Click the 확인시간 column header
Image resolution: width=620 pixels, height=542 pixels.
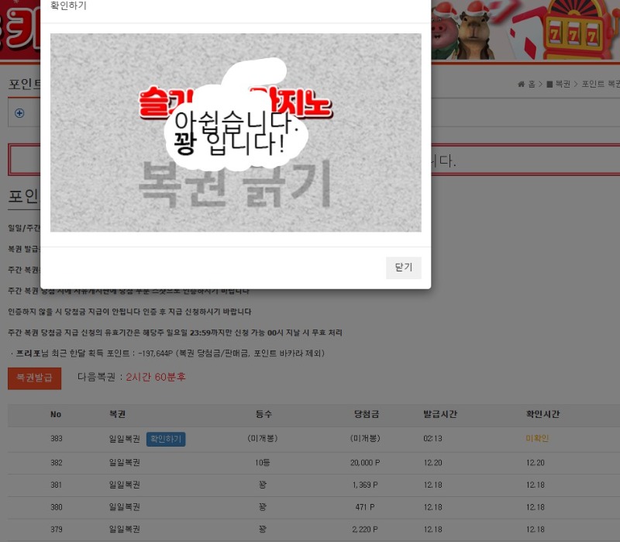click(542, 415)
